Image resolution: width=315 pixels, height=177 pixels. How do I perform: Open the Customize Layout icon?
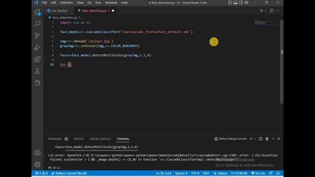pyautogui.click(x=246, y=2)
